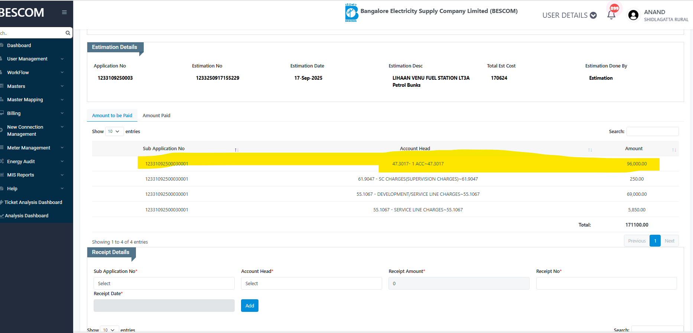Open the USER DETAILS dropdown
This screenshot has height=333, width=693.
click(x=569, y=15)
